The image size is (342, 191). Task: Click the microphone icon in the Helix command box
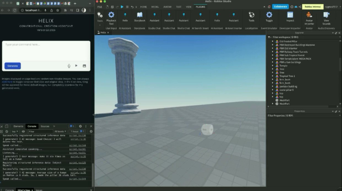click(x=69, y=66)
